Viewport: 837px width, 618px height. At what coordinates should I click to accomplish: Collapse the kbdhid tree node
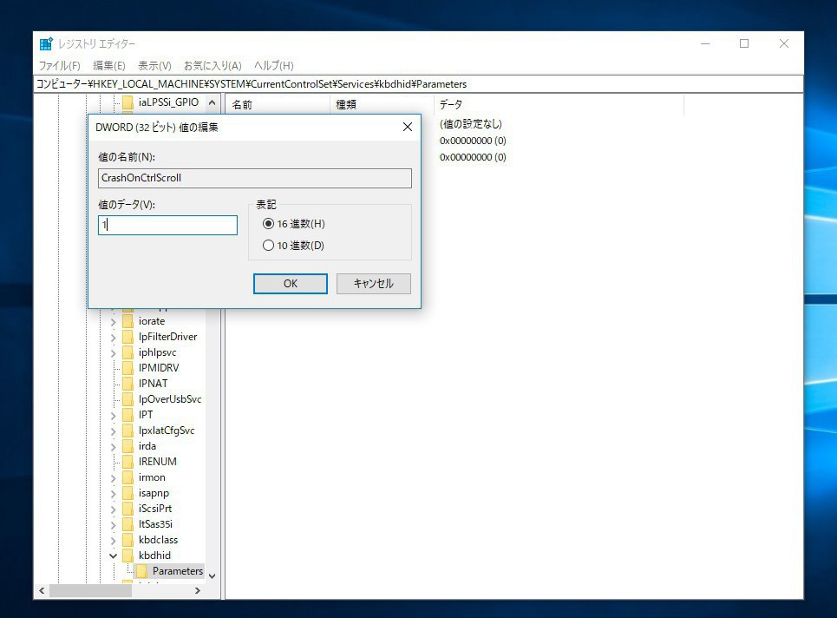(x=113, y=556)
